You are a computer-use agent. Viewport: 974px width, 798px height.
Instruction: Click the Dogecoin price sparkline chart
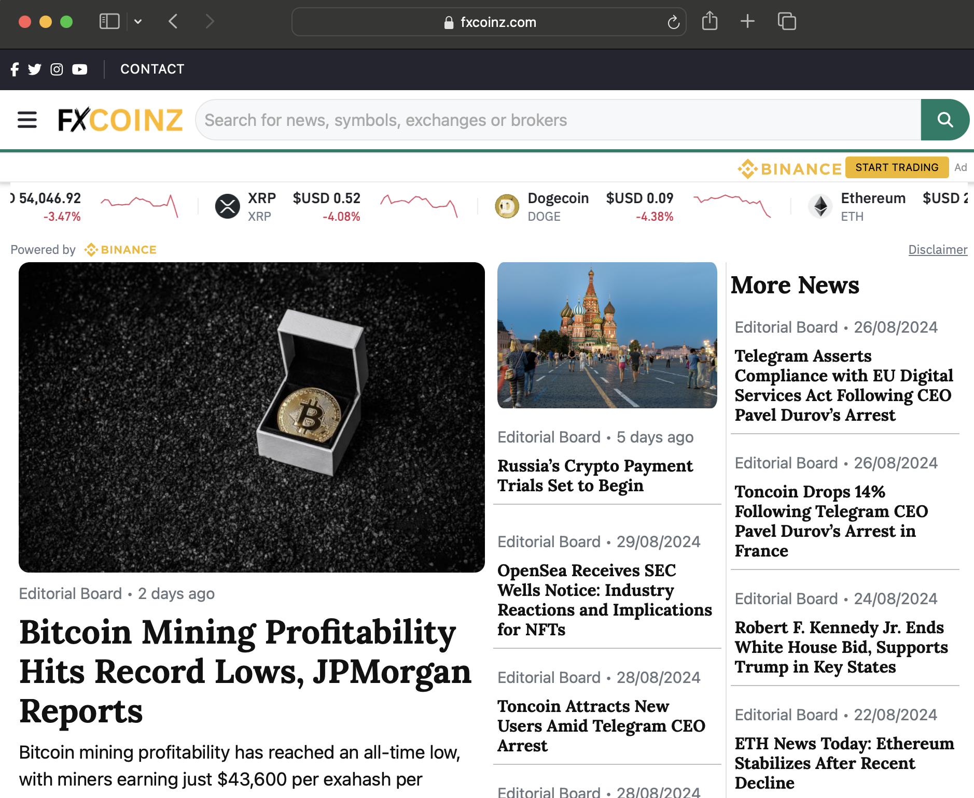pyautogui.click(x=732, y=206)
